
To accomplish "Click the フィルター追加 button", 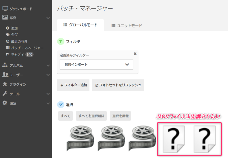I will point(73,85).
